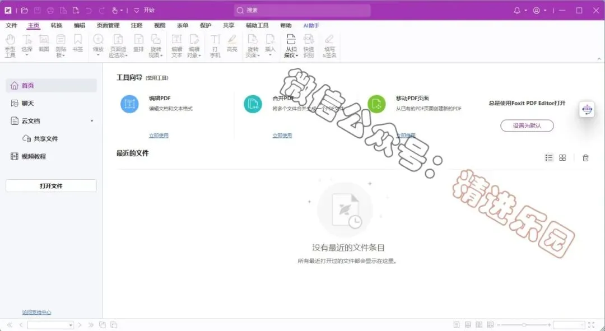Activate the 高亮 highlight tool

pos(232,43)
